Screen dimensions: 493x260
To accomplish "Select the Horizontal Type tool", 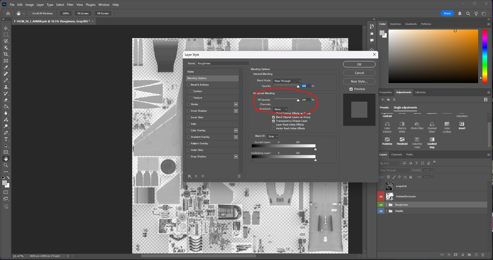I will pyautogui.click(x=6, y=139).
